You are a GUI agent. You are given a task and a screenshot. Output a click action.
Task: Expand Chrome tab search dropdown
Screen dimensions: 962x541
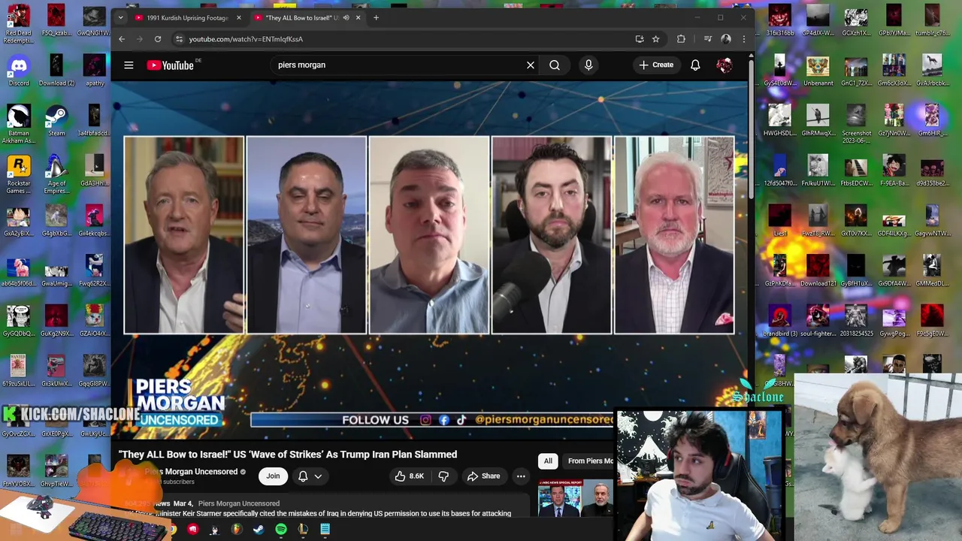click(x=121, y=17)
